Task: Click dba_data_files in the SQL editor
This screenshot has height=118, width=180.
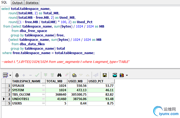Action: 32,44
